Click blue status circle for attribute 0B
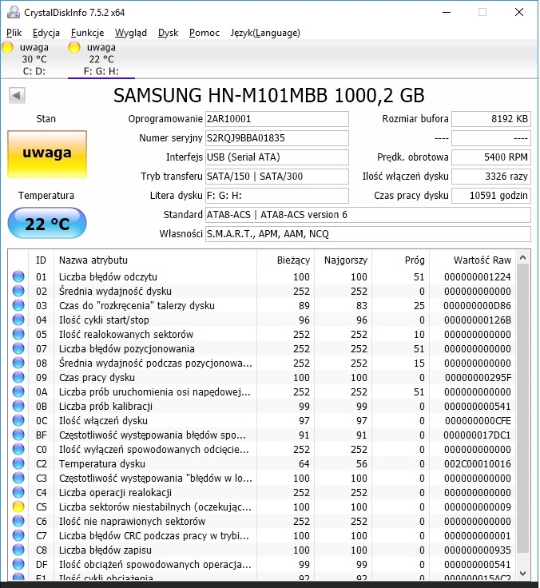The width and height of the screenshot is (540, 588). tap(18, 406)
